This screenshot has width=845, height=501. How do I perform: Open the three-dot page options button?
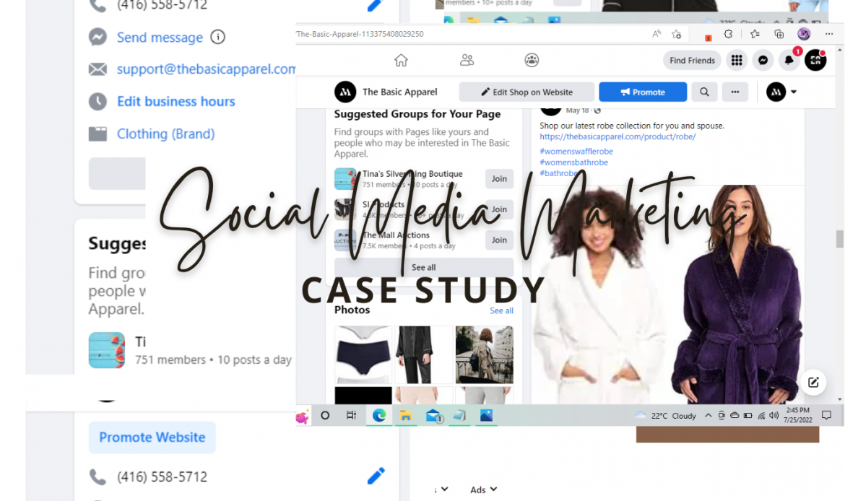pos(735,92)
